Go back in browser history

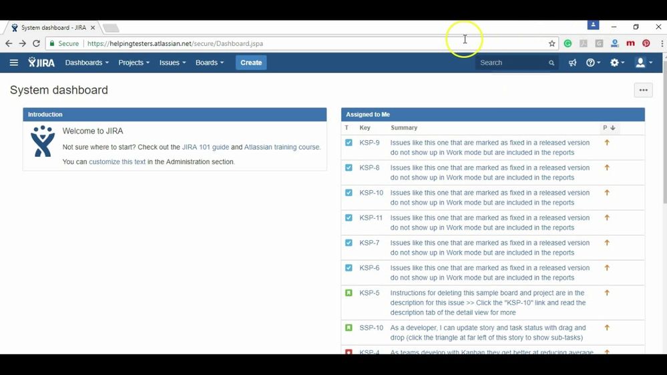pos(9,43)
